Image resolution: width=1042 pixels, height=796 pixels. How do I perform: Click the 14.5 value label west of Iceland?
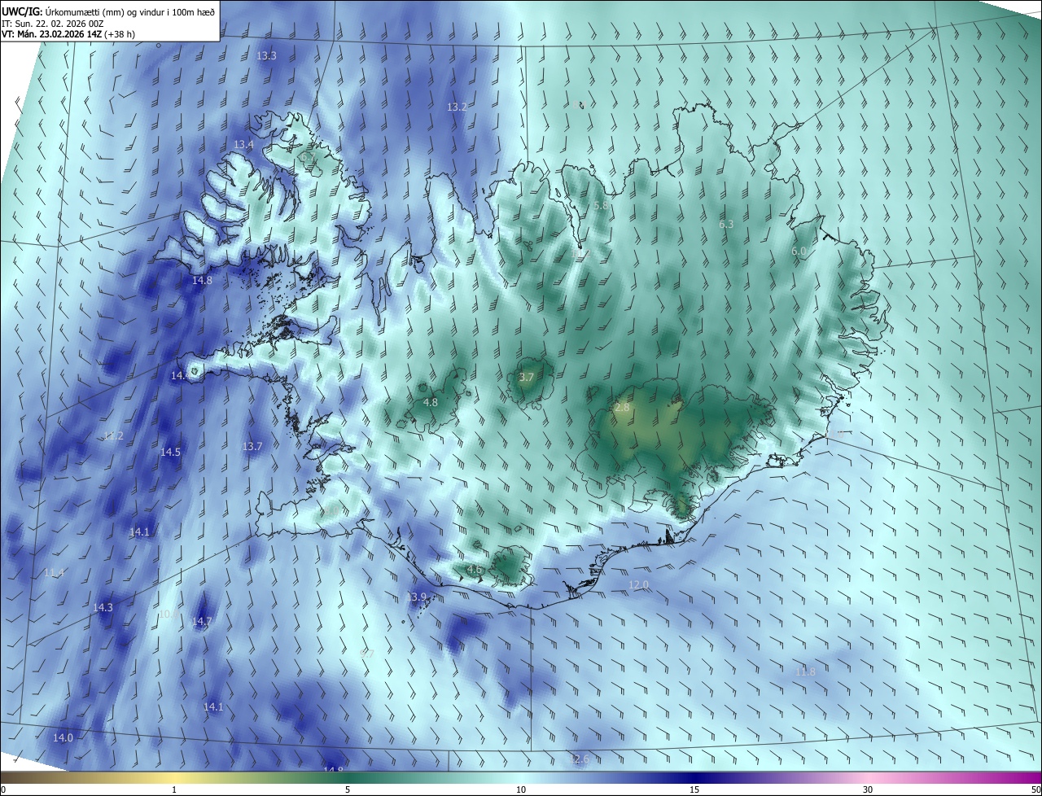(x=170, y=453)
